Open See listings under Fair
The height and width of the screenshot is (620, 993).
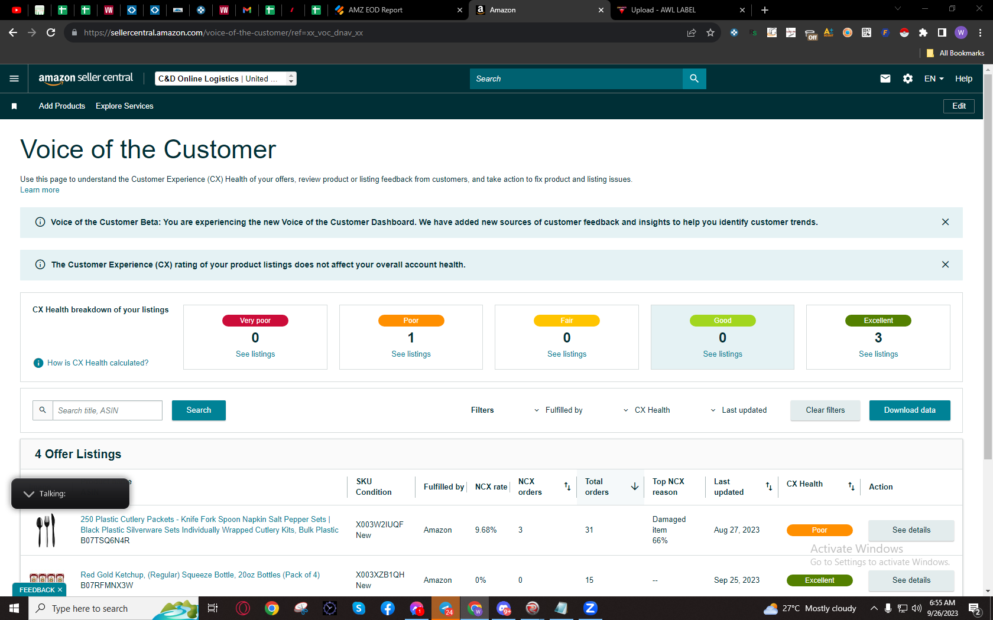(567, 354)
